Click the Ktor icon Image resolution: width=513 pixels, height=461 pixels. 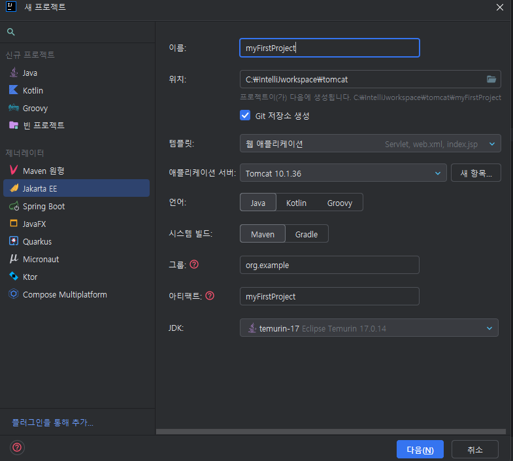click(14, 277)
